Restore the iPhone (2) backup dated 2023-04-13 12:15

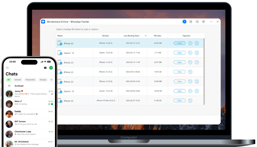190,43
